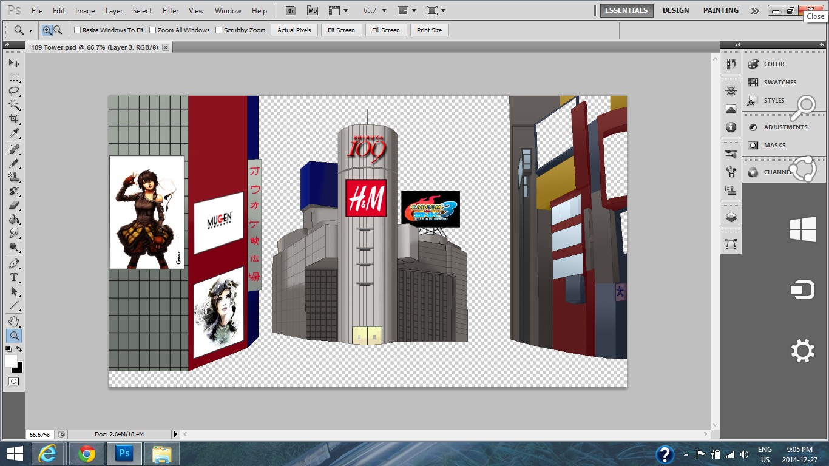Check the Zoom All Windows option

click(153, 30)
